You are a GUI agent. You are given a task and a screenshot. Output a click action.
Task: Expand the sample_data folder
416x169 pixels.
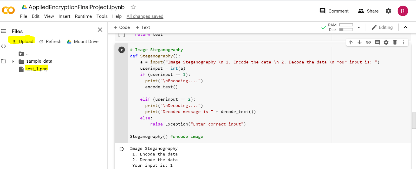[x=13, y=61]
